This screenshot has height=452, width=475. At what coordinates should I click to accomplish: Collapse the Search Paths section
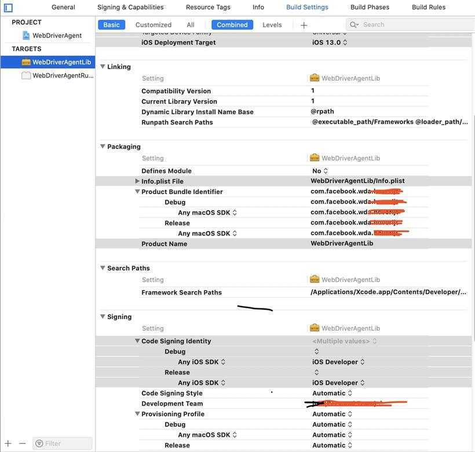pos(103,268)
